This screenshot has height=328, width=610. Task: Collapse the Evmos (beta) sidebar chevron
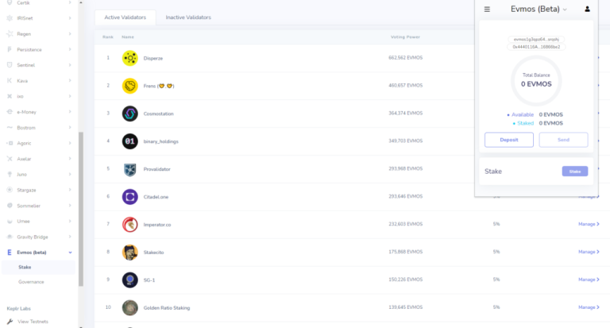(70, 253)
